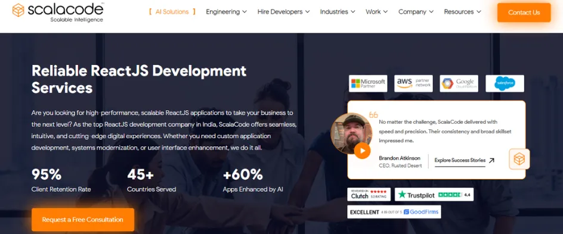Click the Scalable Intelligence tagline
Screen dimensions: 563x234
[x=76, y=20]
